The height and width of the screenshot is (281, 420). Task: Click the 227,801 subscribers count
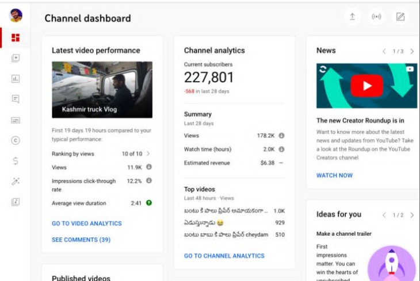[209, 78]
